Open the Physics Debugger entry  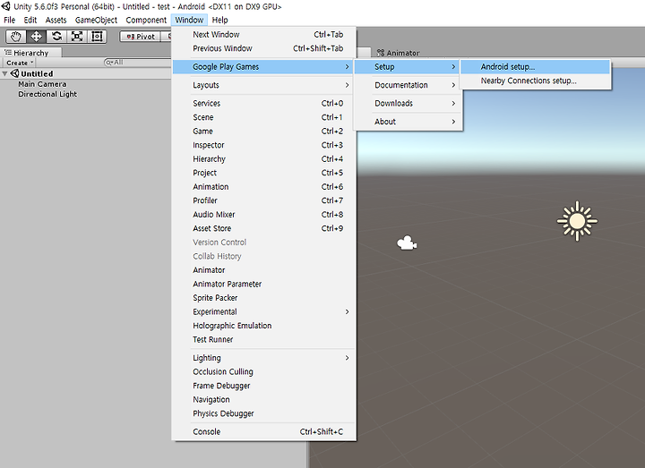(x=263, y=413)
